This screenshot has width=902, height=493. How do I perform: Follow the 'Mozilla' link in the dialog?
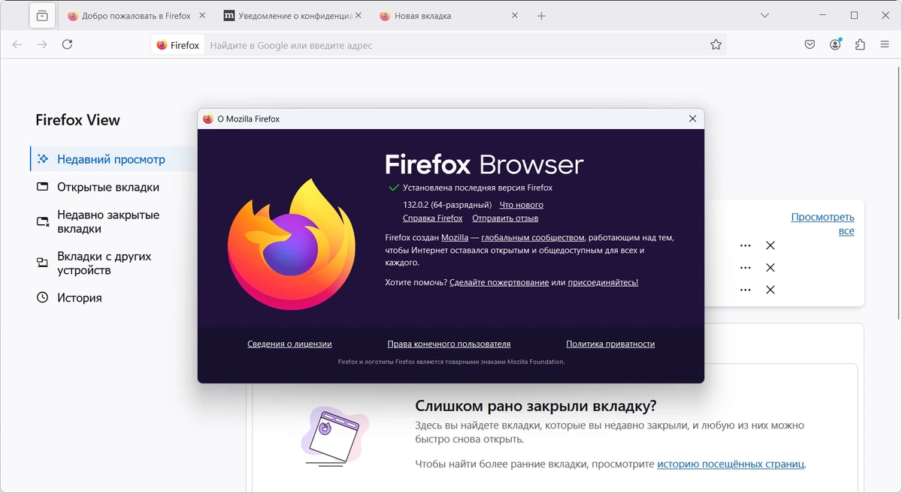coord(455,237)
